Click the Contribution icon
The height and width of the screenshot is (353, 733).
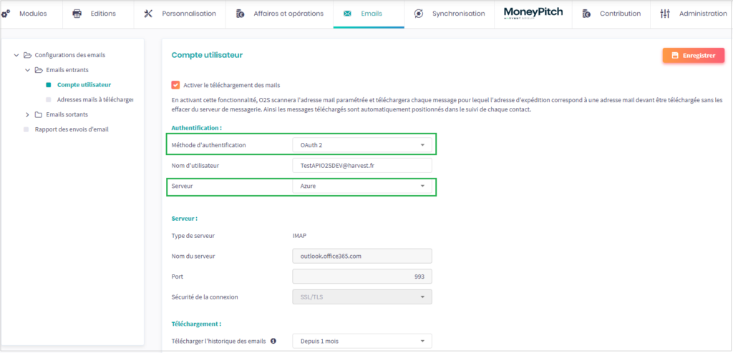(x=586, y=14)
